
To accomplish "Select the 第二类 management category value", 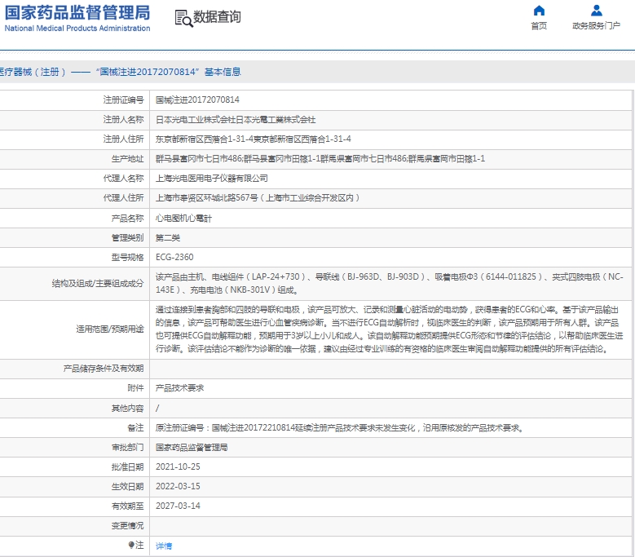I will click(168, 238).
